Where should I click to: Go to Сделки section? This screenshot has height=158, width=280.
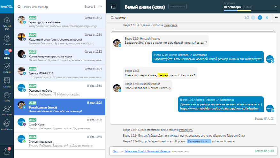[x=6, y=39]
